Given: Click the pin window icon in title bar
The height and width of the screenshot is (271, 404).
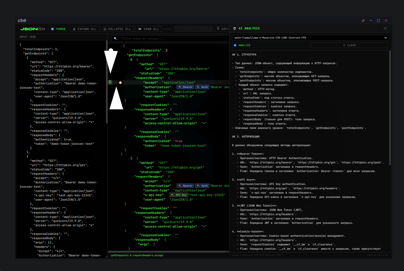Looking at the screenshot, I should [x=363, y=20].
